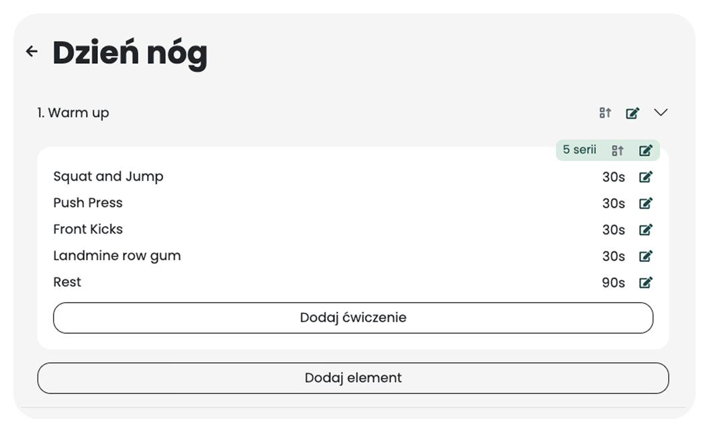
Task: Edit the Rest entry
Action: tap(645, 283)
